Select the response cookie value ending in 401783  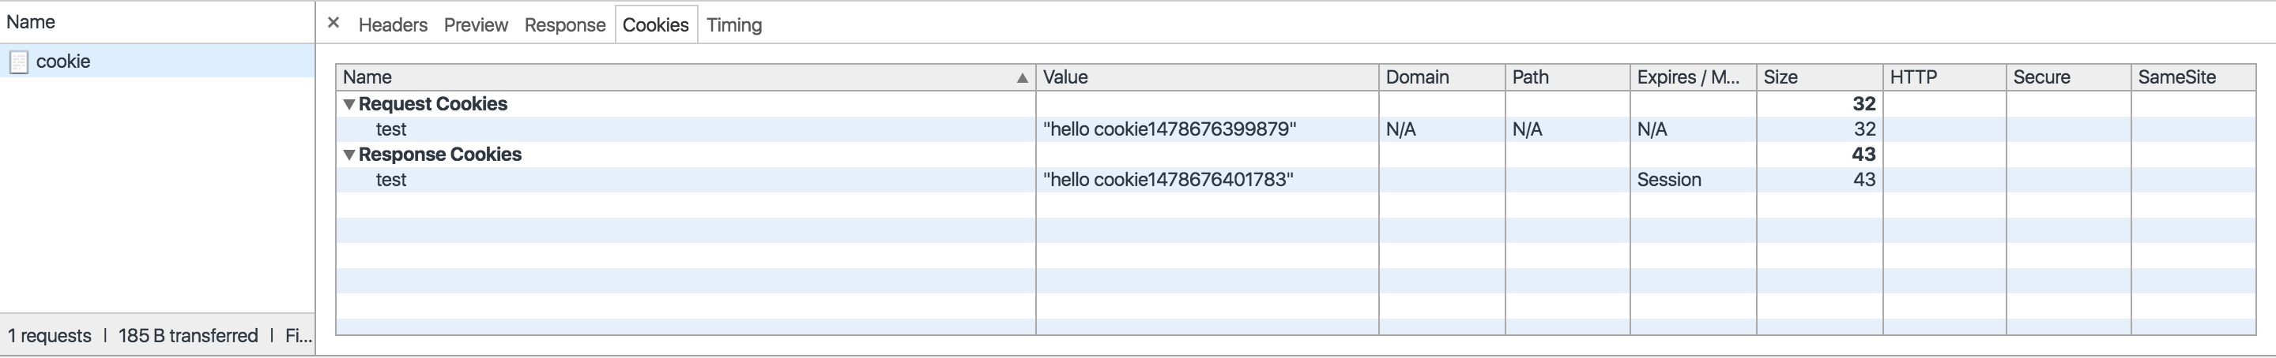pos(1168,180)
